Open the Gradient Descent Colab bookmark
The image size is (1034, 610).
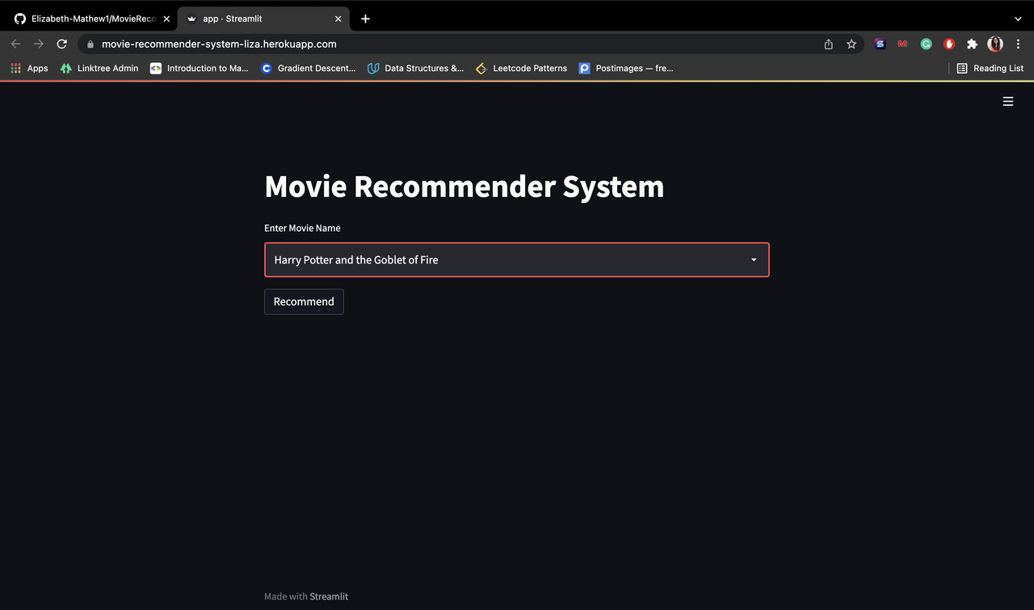coord(309,68)
